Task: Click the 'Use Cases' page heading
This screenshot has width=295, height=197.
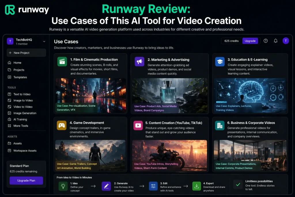Action: point(66,42)
